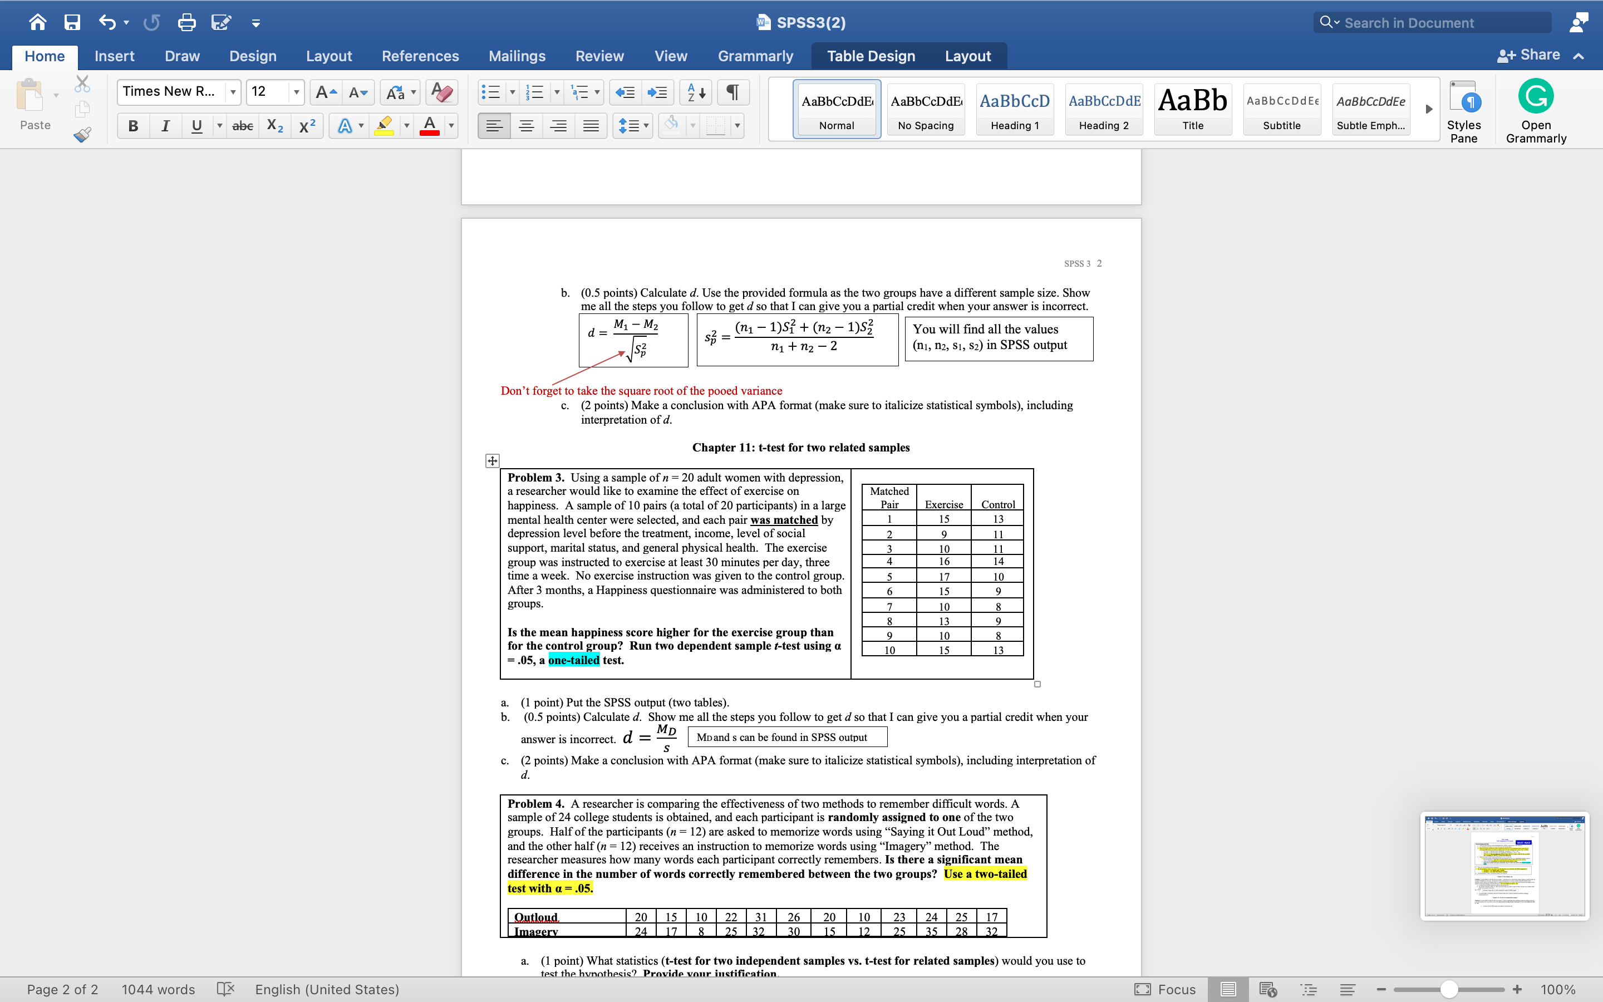Save the SPSS3(2) document
This screenshot has height=1002, width=1603.
tap(72, 22)
